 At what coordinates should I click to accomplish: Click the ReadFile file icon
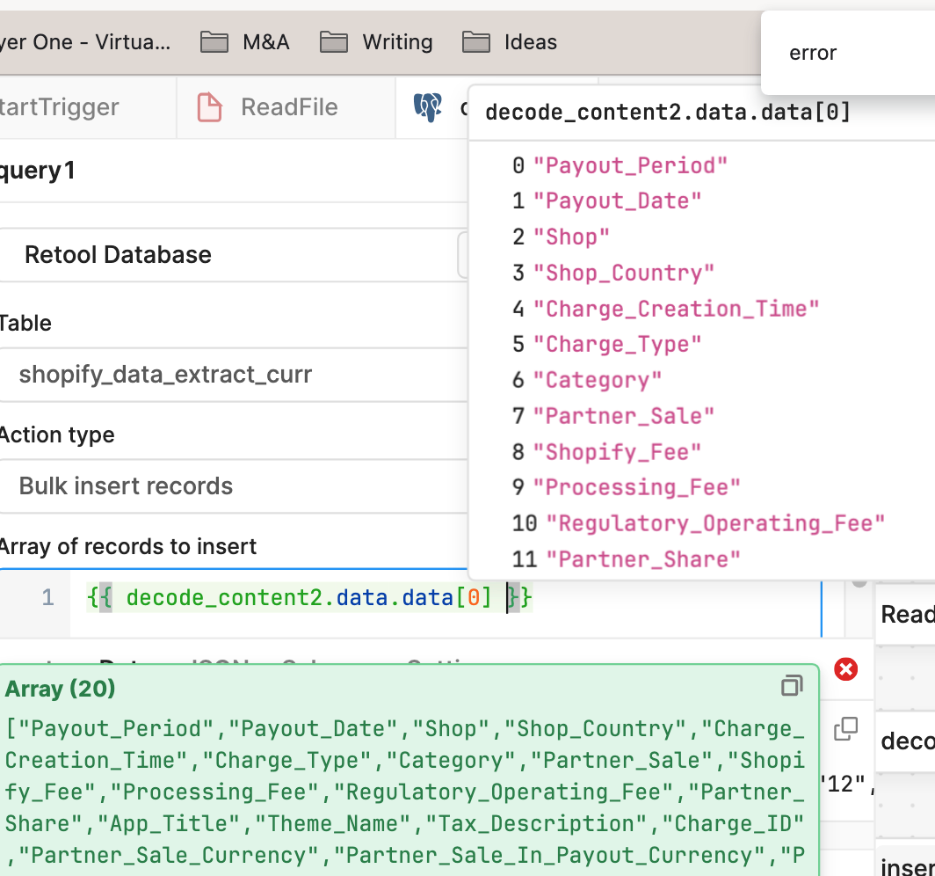209,107
